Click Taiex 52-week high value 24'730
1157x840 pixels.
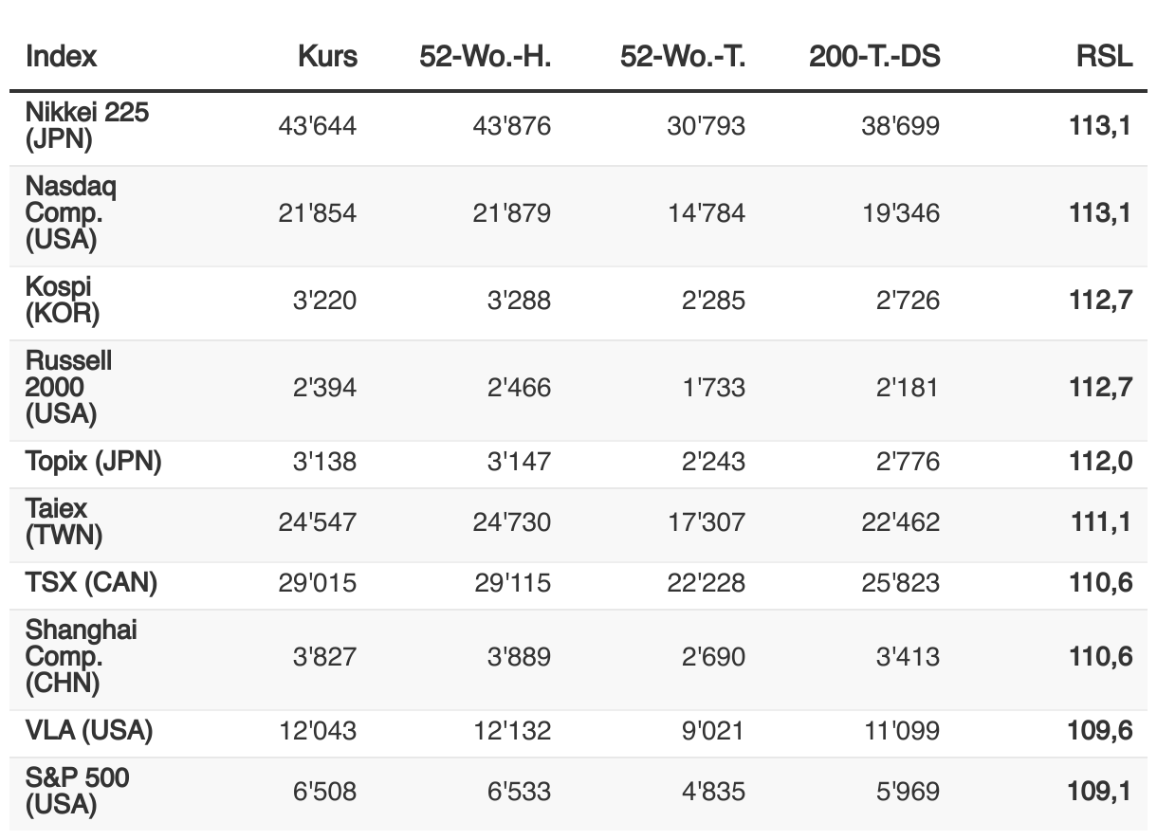(511, 522)
